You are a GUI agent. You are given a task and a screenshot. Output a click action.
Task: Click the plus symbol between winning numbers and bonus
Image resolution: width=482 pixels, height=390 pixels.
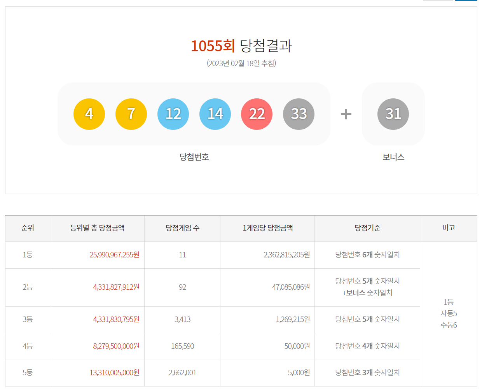pos(345,114)
